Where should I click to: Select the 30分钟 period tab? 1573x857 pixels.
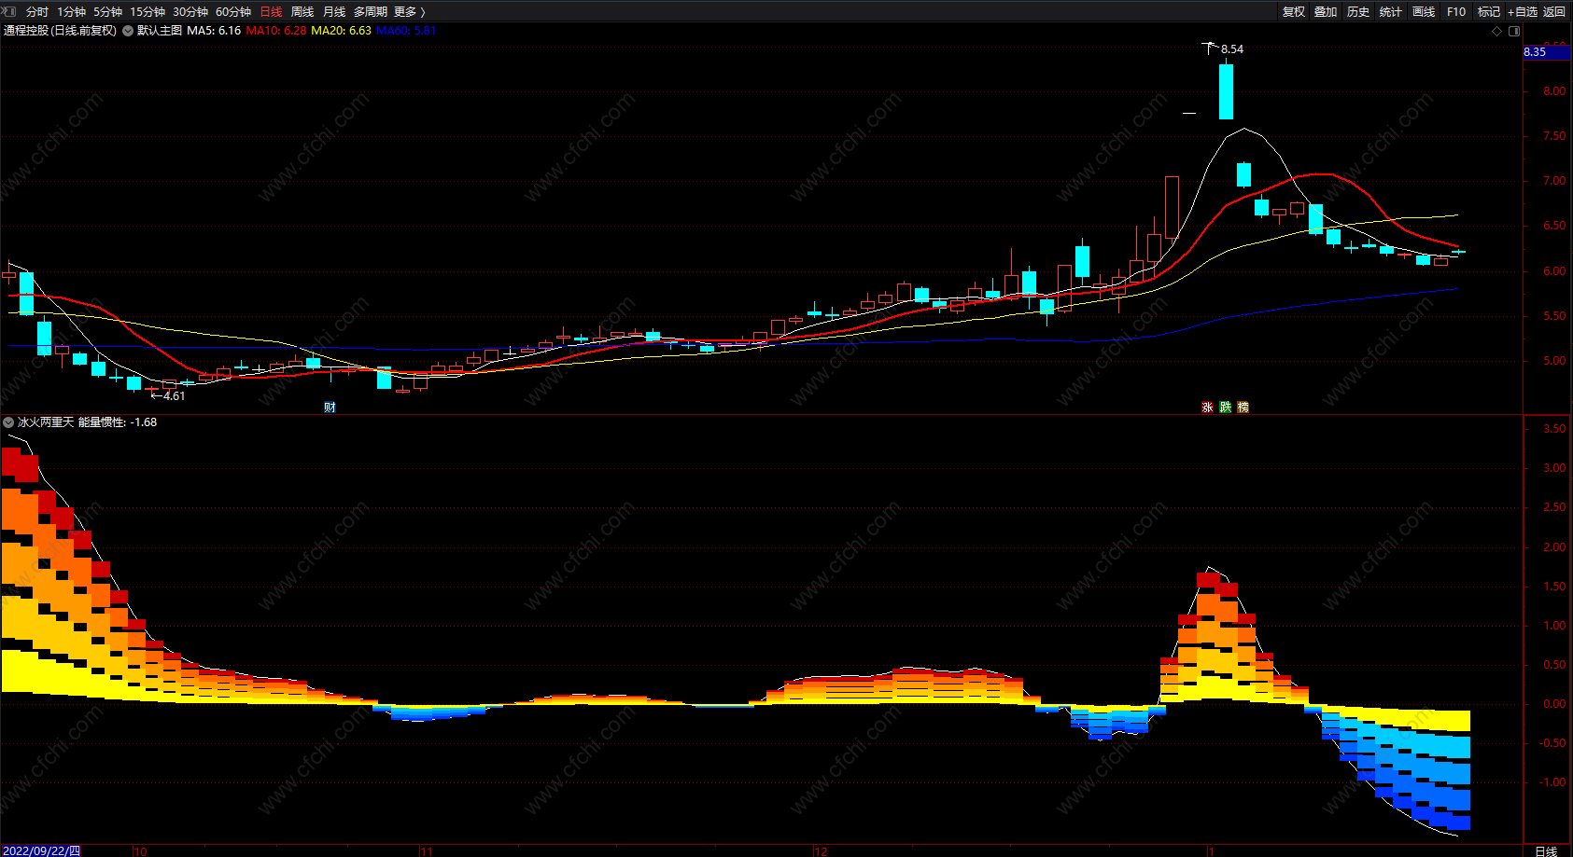(190, 12)
